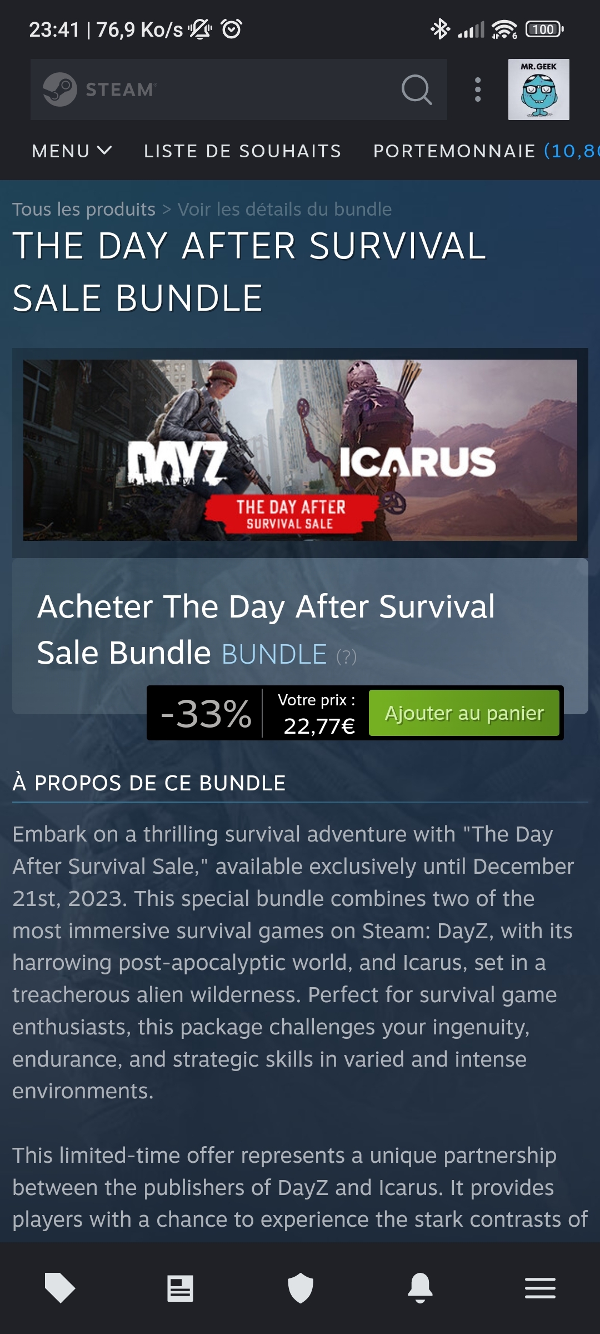Open Steam Guard shield icon tab
600x1334 pixels.
[300, 1288]
